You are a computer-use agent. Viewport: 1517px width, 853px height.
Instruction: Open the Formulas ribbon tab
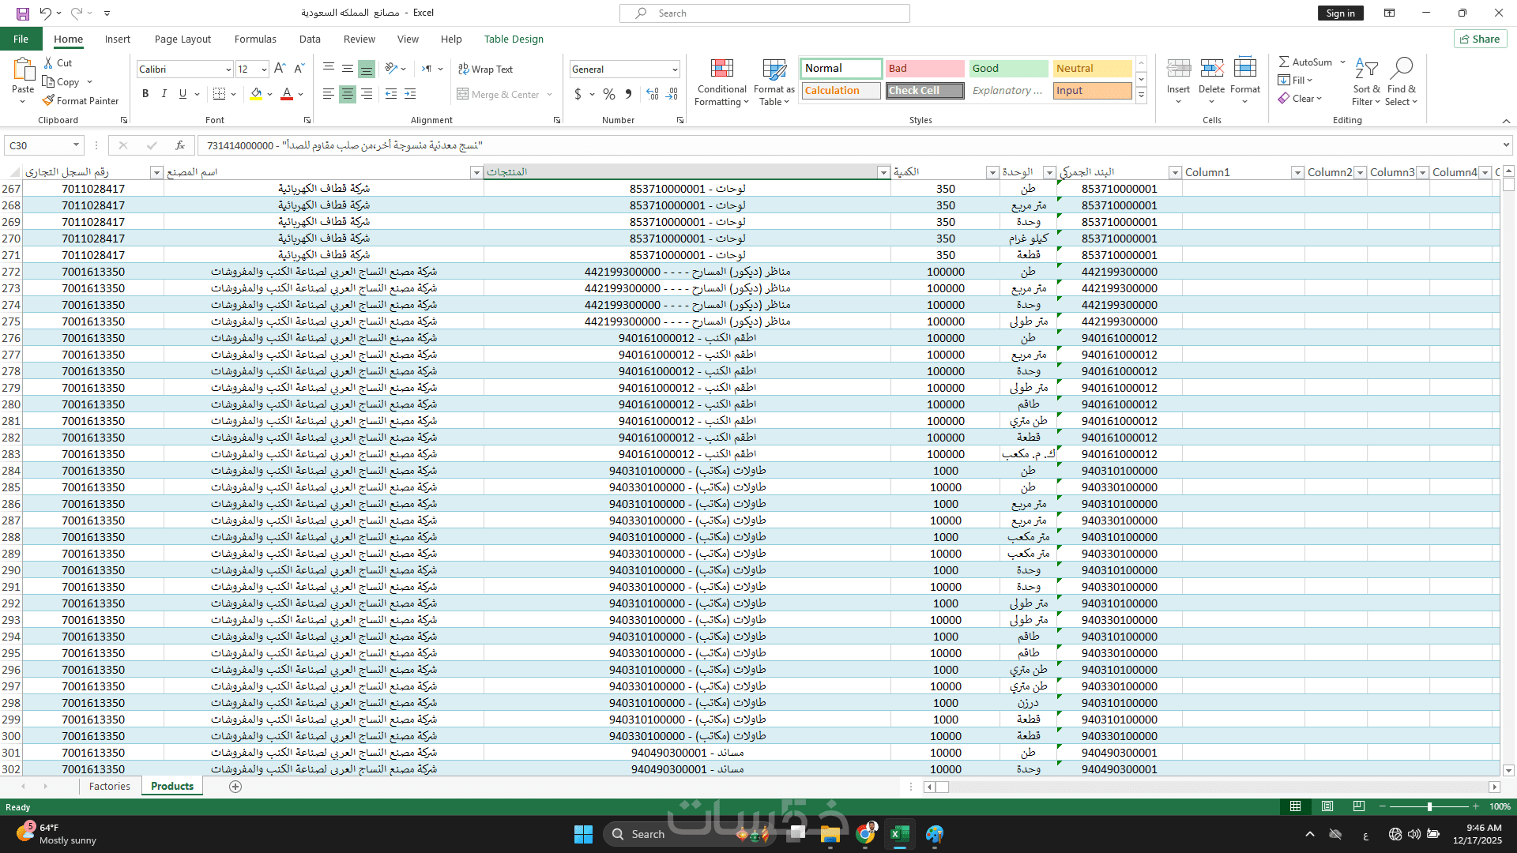255,39
